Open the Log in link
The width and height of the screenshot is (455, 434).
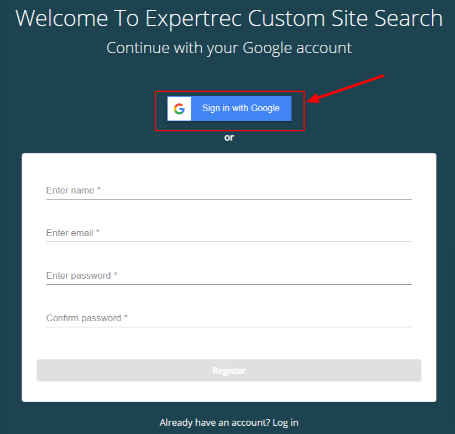[x=285, y=422]
